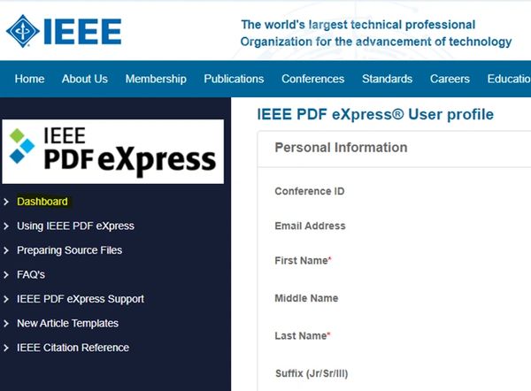Image resolution: width=531 pixels, height=391 pixels.
Task: Click the IEEE logo in header
Action: [x=64, y=31]
